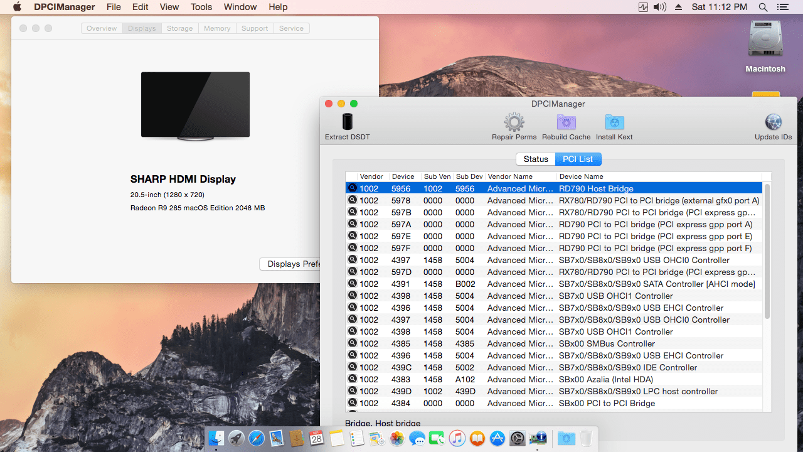
Task: Click lookup icon beside SATA Controller 4391
Action: point(353,284)
